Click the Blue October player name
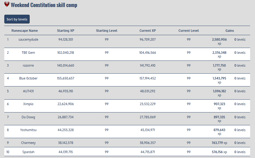 tap(28, 78)
